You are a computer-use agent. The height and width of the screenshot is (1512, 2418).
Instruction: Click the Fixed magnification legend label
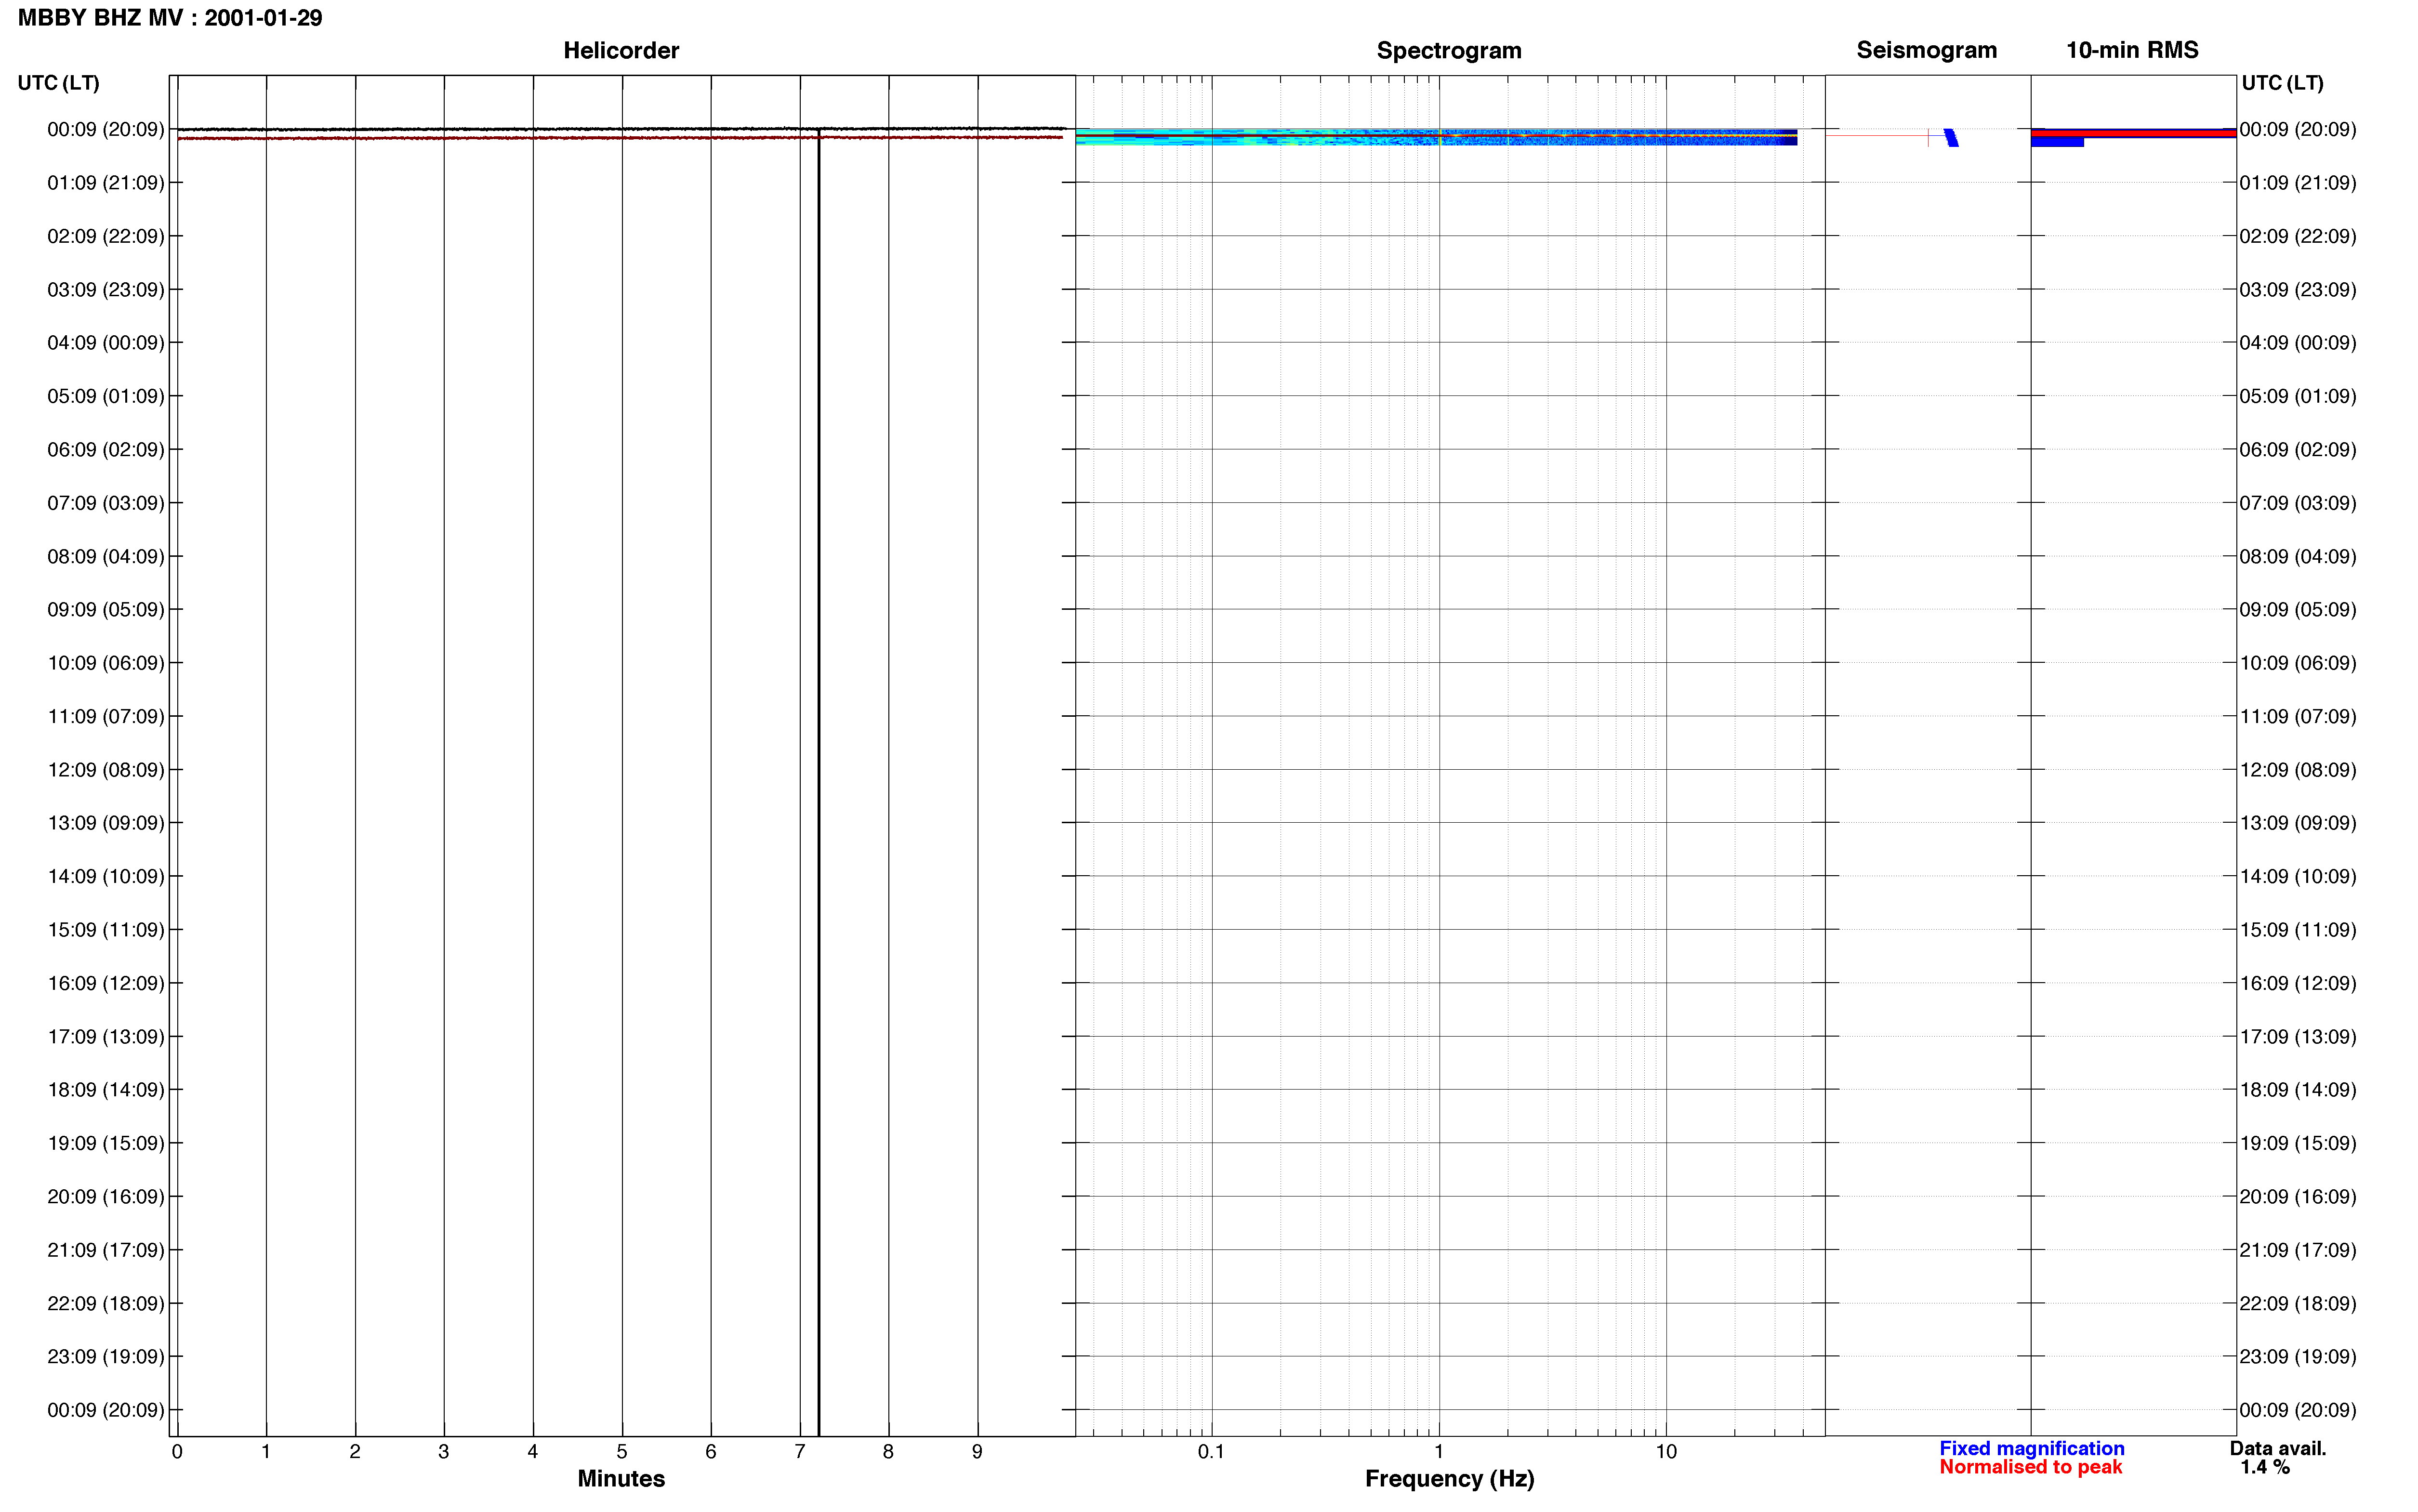pos(2031,1448)
